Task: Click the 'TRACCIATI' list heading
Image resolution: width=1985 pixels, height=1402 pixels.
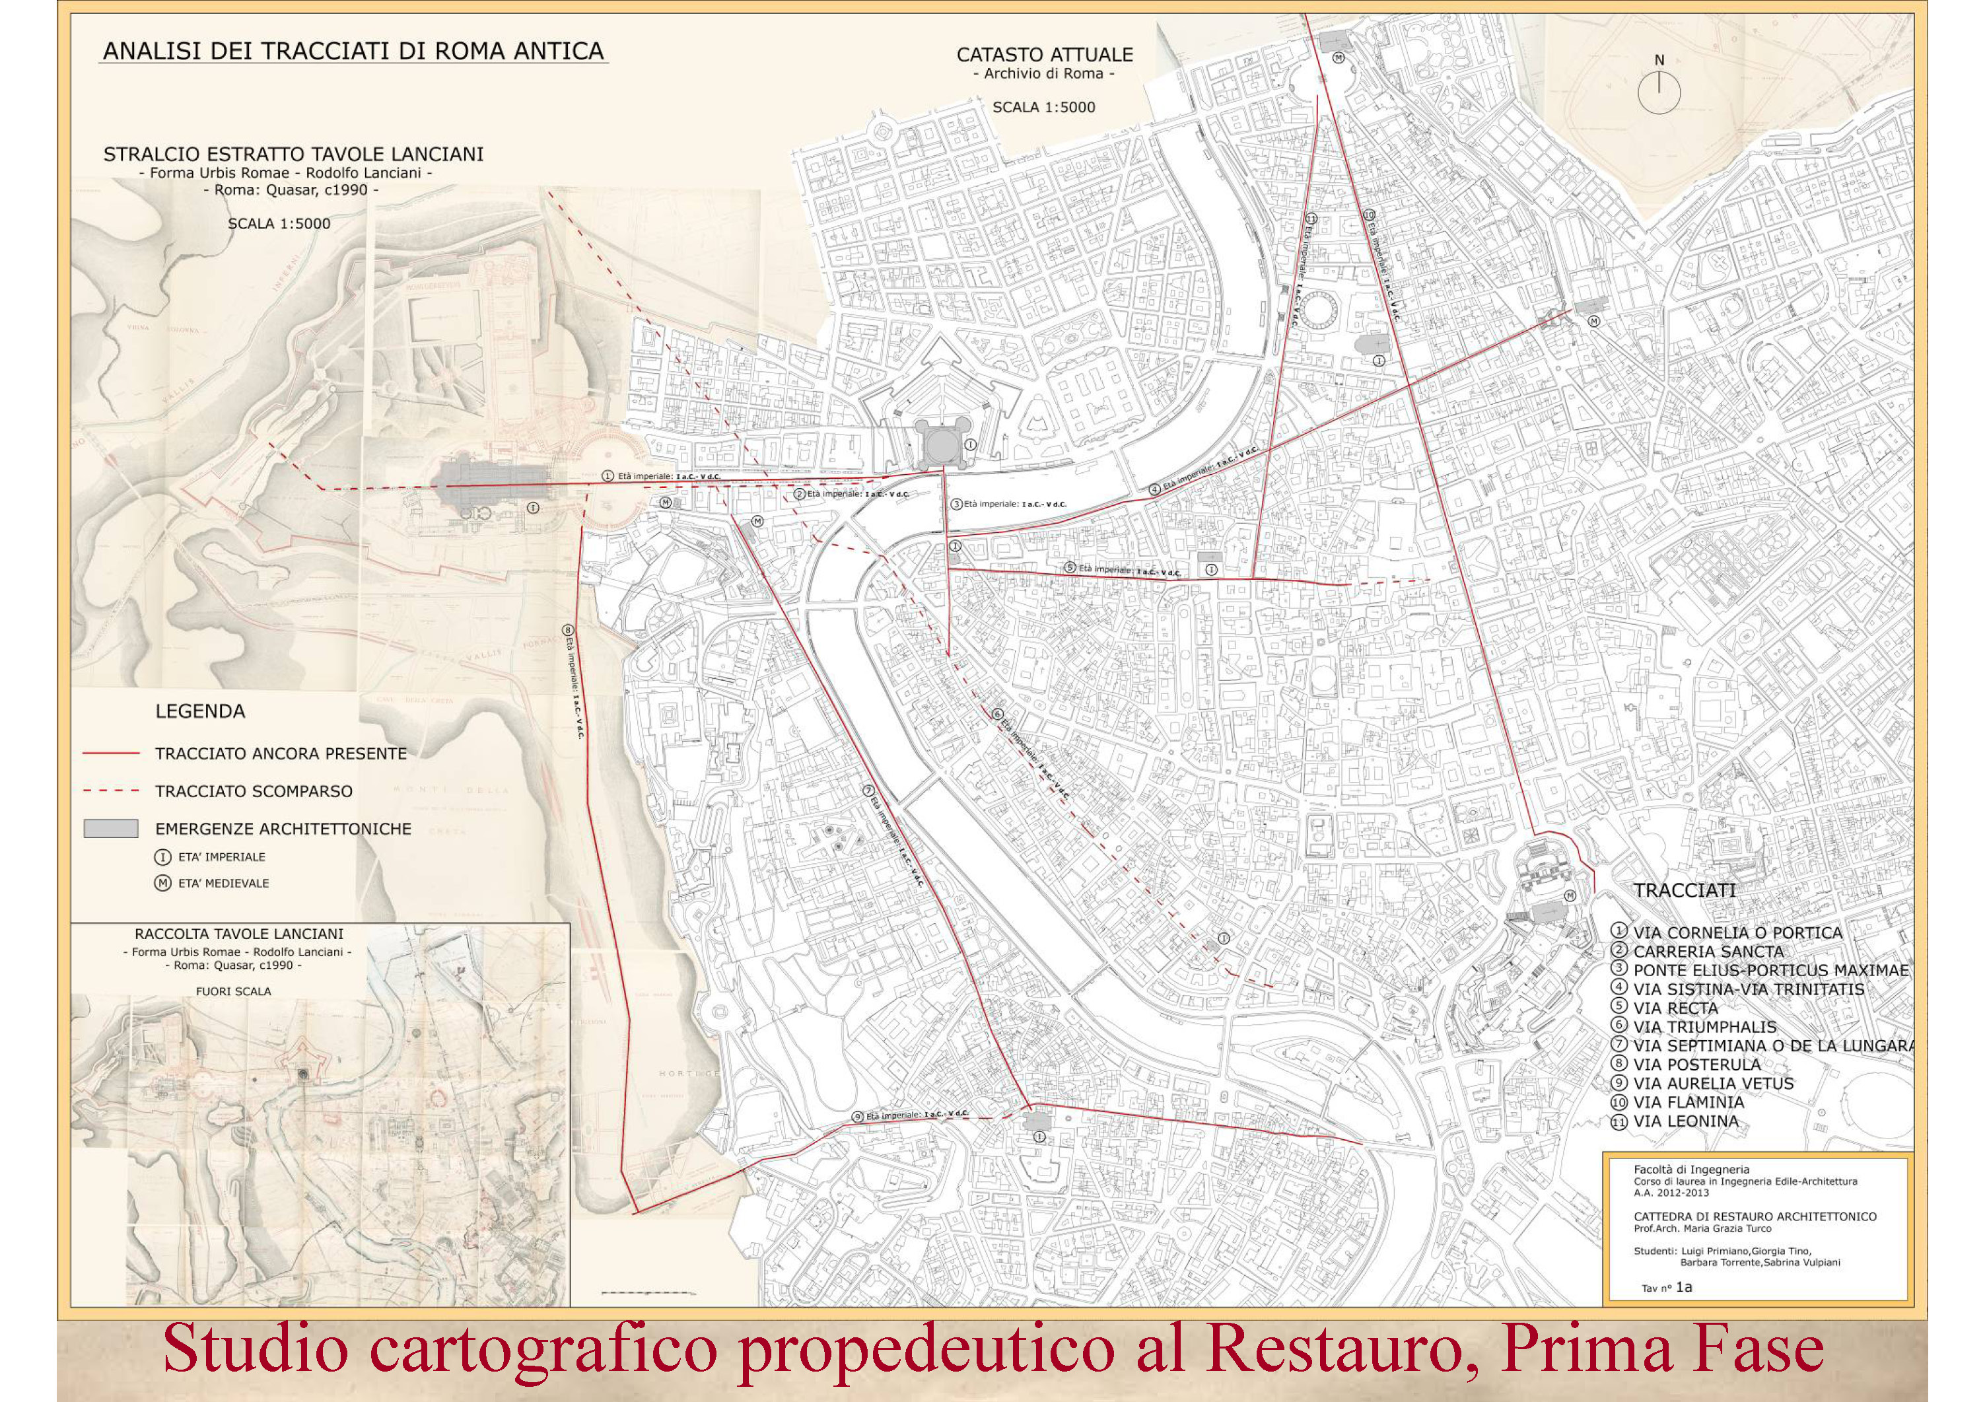Action: coord(1685,890)
